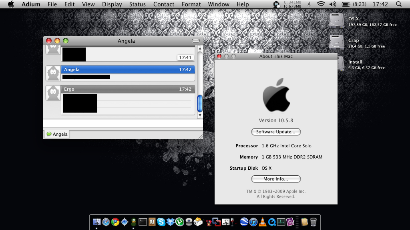Launch Google Earth from the Dock
410x230 pixels.
point(244,222)
